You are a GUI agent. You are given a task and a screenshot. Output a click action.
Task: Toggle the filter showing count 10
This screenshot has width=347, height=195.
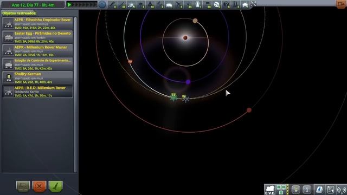(x=150, y=4)
